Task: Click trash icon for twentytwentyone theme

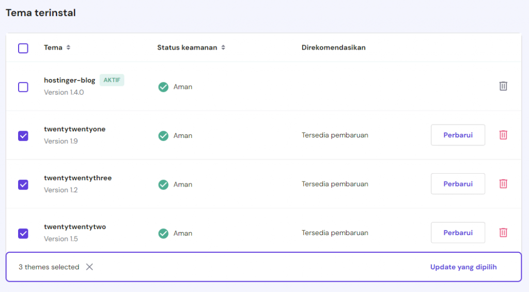Action: [503, 135]
